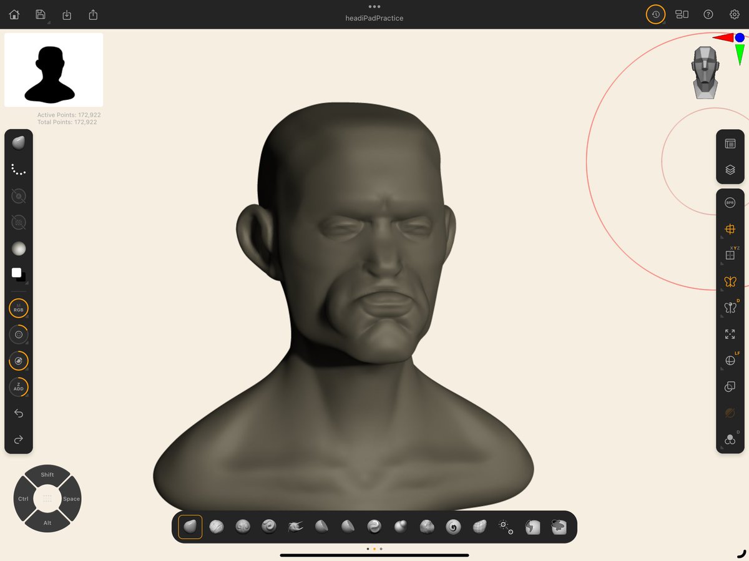
Task: Open the settings gear icon
Action: (x=735, y=14)
